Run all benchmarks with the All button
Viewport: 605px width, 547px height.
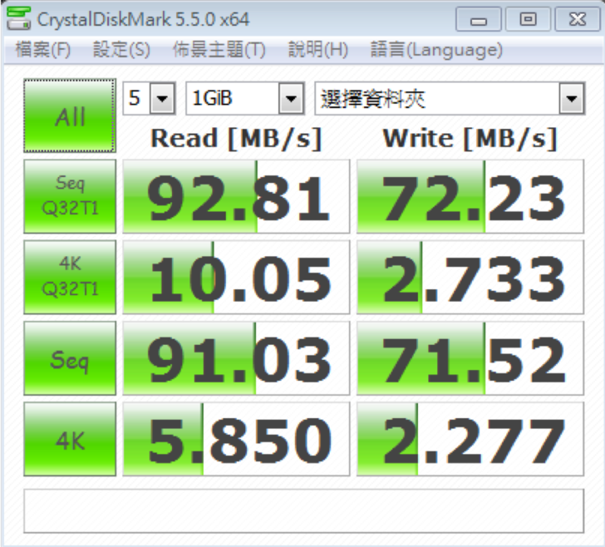pyautogui.click(x=70, y=116)
